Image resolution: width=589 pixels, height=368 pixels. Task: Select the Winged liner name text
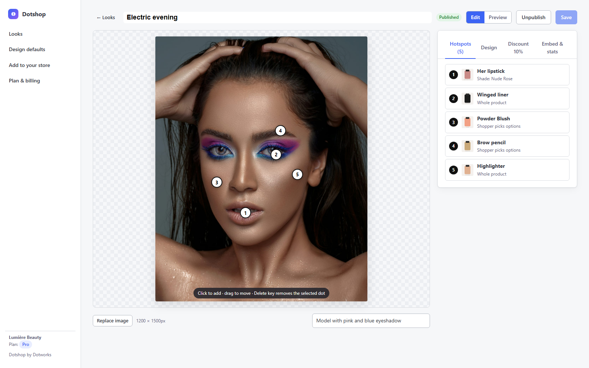tap(493, 95)
